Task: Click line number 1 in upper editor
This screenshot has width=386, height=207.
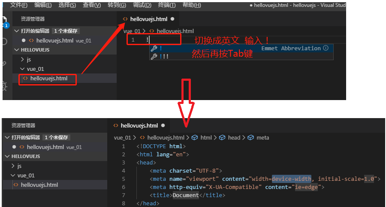Action: point(133,40)
